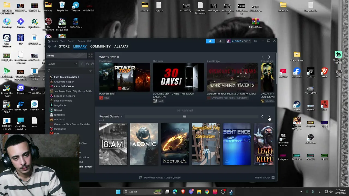Open Discord icon in the taskbar
This screenshot has height=196, width=349.
pos(191,192)
